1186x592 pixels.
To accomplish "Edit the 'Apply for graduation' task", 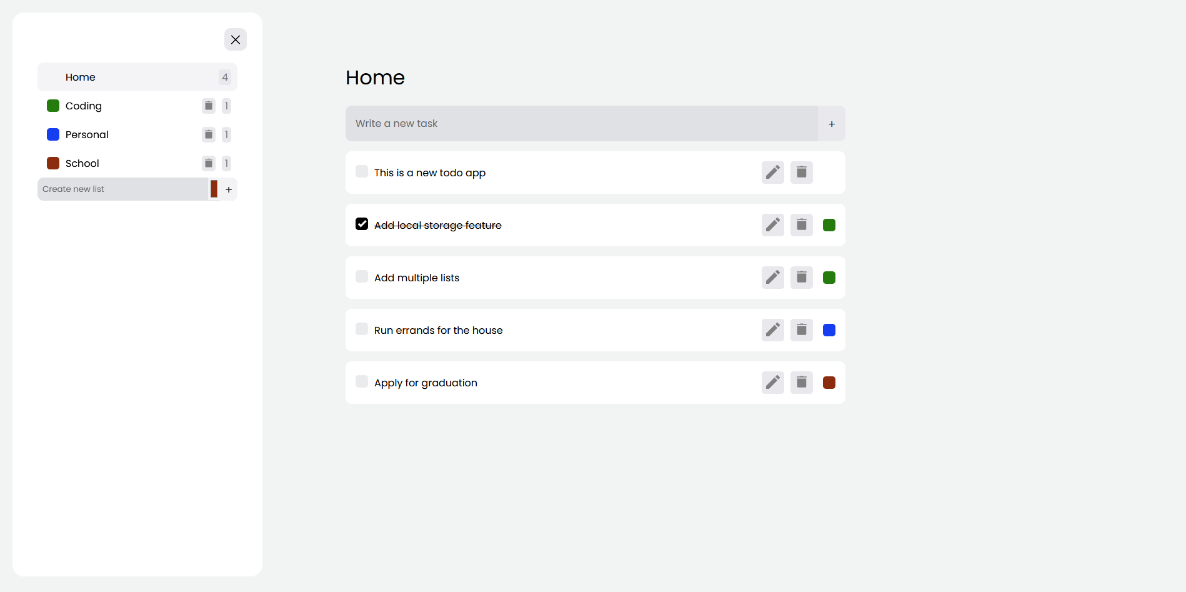I will 773,383.
